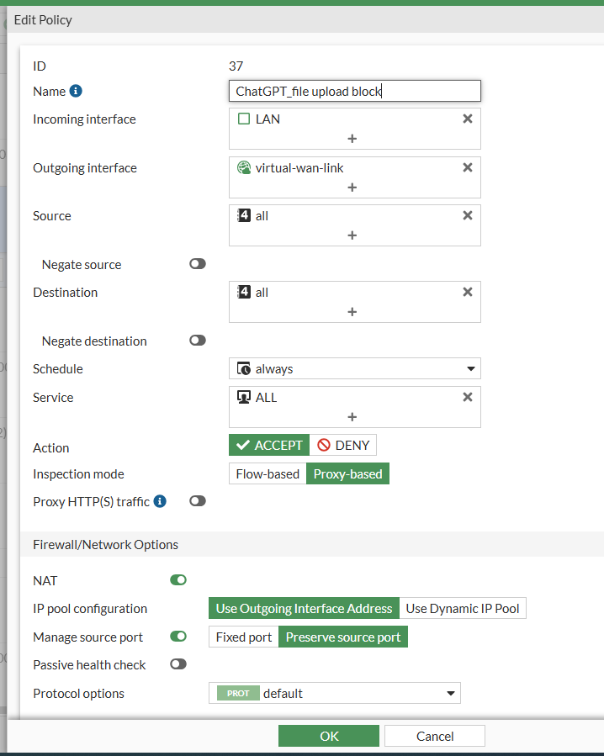Image resolution: width=604 pixels, height=756 pixels.
Task: Open the Schedule dropdown showing always
Action: pos(354,368)
